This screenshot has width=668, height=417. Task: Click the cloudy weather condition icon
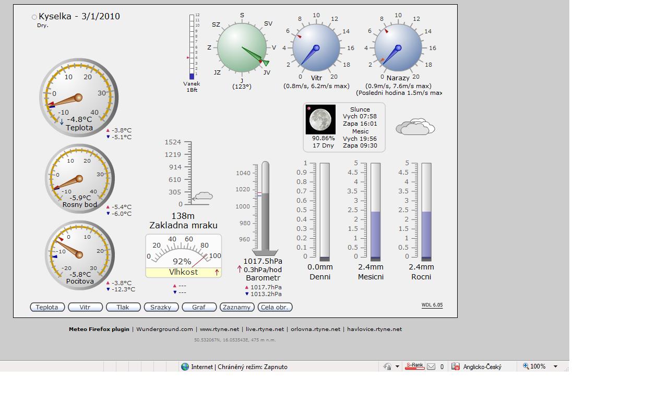[415, 127]
